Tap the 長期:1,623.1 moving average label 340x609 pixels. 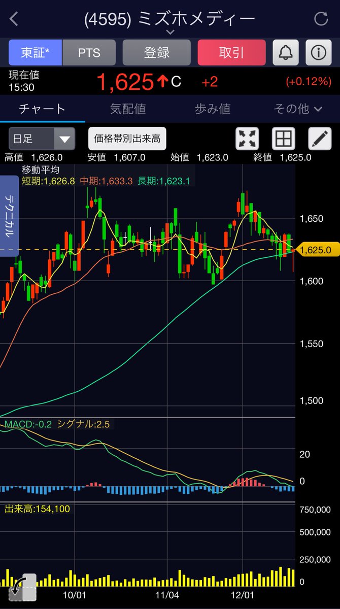pyautogui.click(x=164, y=180)
